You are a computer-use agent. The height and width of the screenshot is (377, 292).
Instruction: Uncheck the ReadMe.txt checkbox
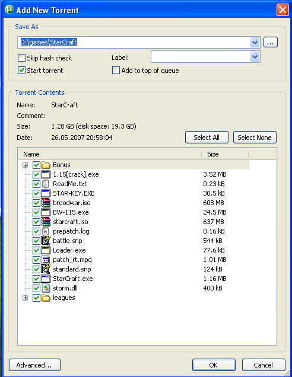(x=36, y=184)
